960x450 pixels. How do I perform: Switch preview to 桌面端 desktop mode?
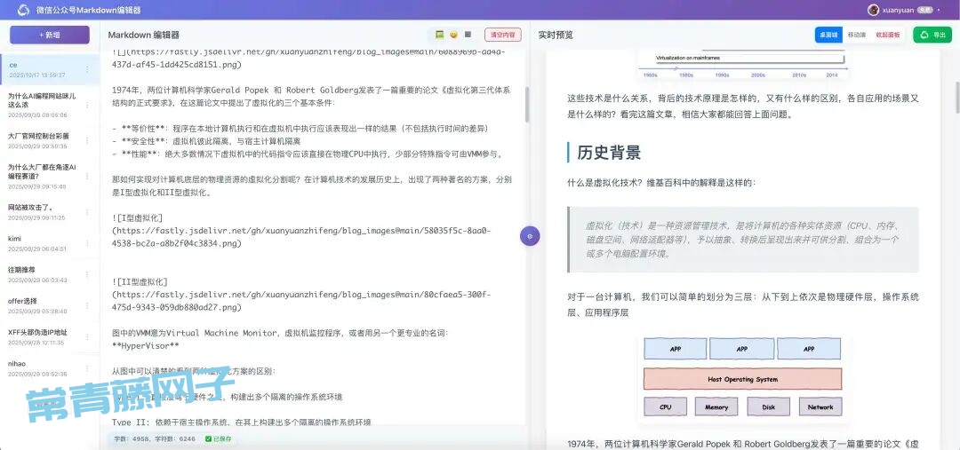pos(828,35)
